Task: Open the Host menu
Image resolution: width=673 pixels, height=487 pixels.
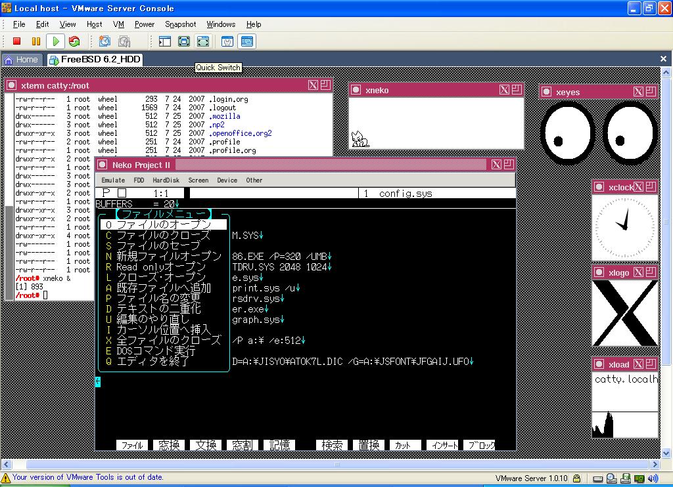Action: click(95, 24)
